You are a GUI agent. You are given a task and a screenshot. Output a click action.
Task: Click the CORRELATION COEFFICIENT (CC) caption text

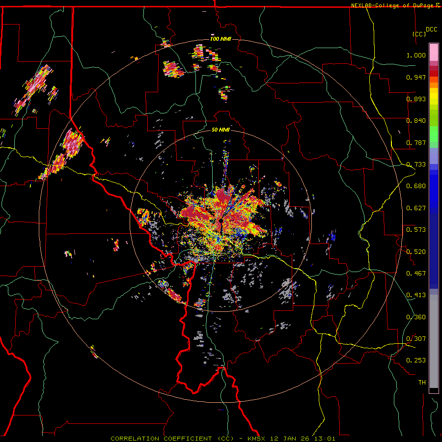pos(172,439)
